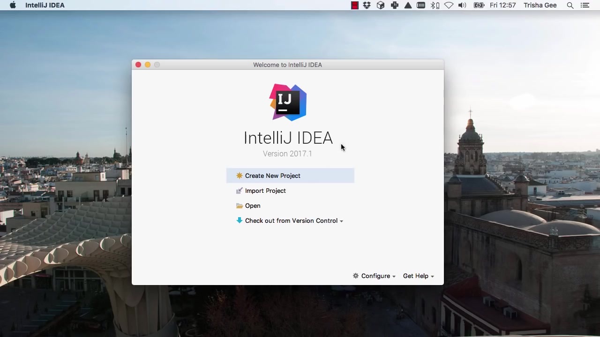
Task: Click the volume speaker icon
Action: (x=462, y=5)
